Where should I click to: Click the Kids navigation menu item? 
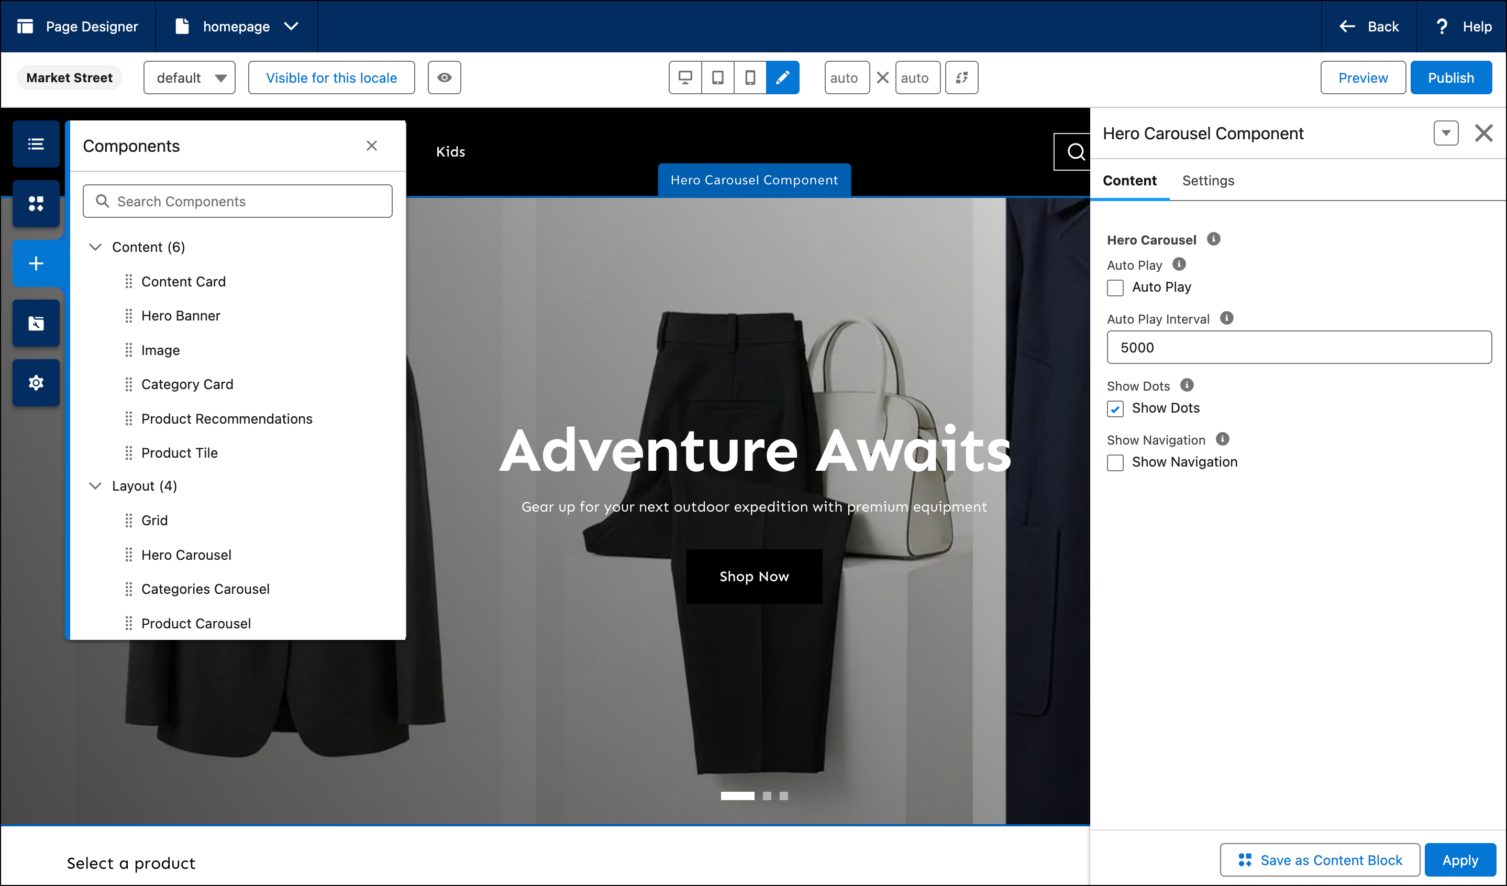[450, 152]
